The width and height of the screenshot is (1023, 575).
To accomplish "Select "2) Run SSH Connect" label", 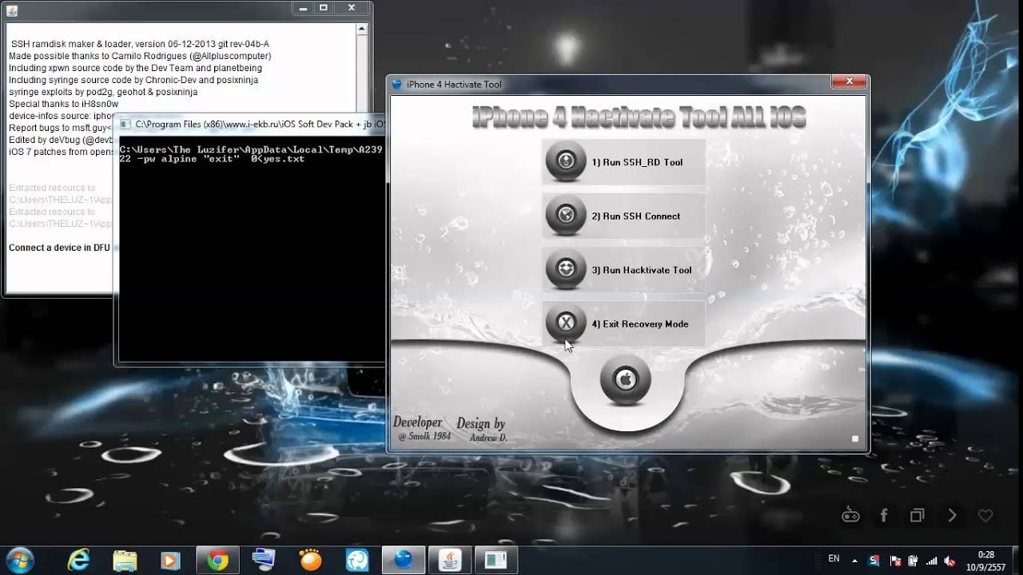I will (x=636, y=216).
